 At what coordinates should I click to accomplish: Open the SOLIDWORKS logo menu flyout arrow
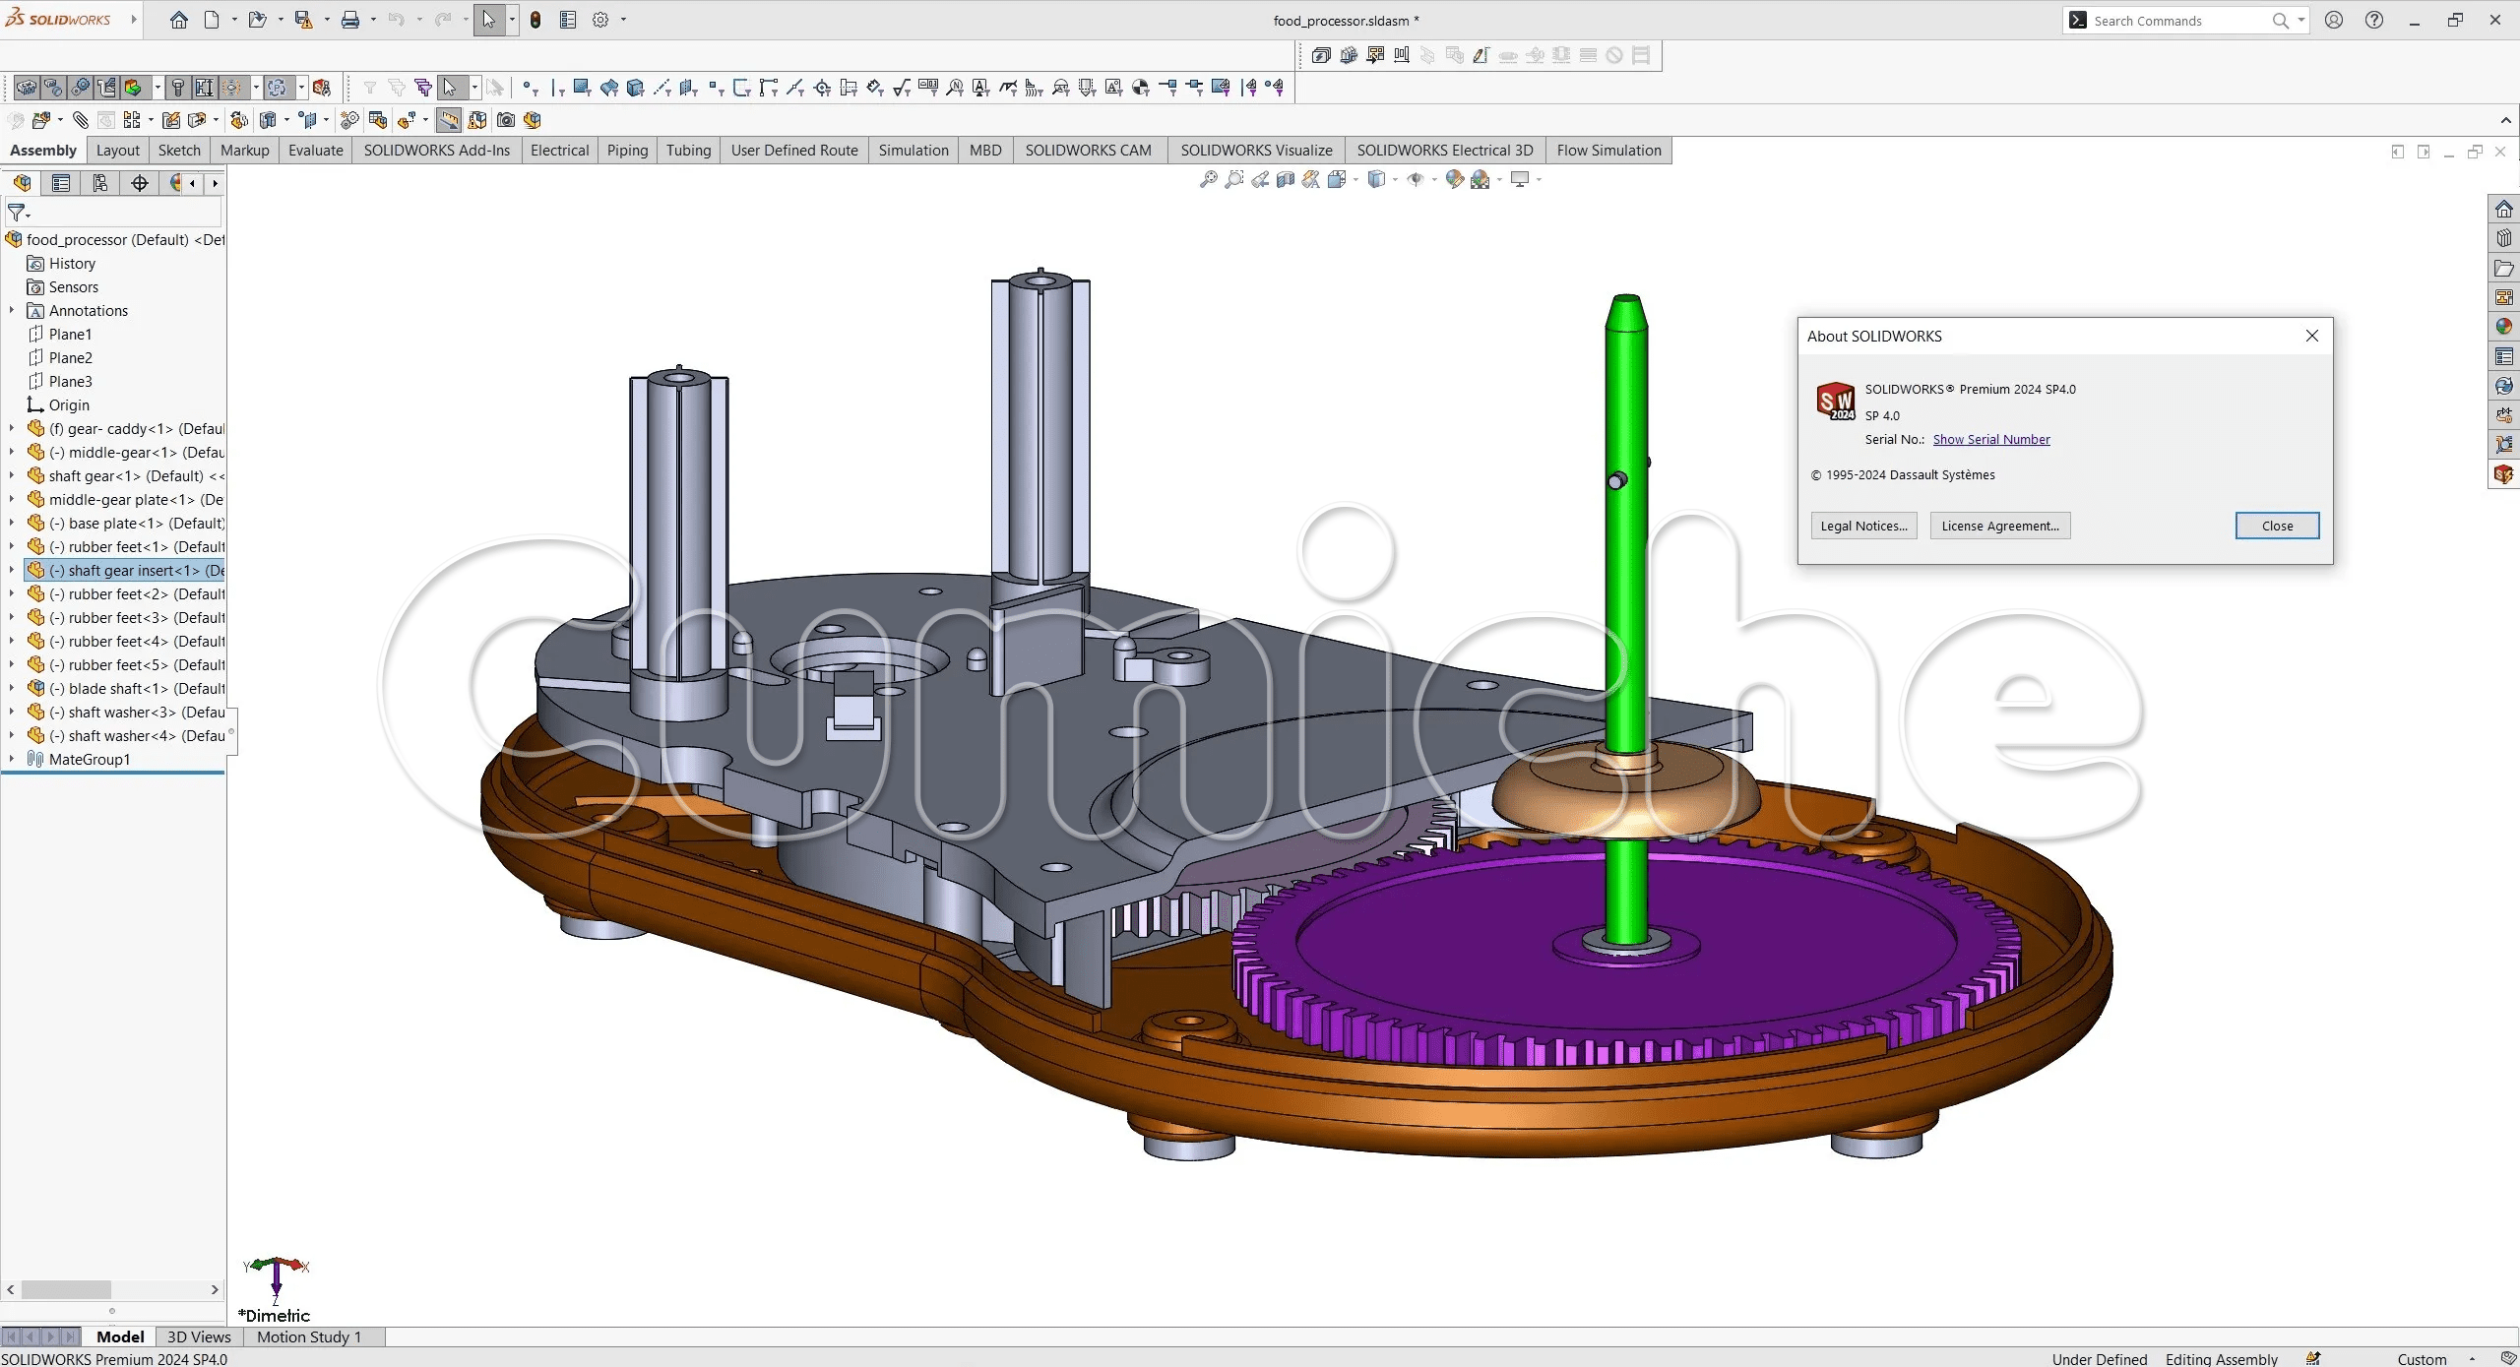134,20
